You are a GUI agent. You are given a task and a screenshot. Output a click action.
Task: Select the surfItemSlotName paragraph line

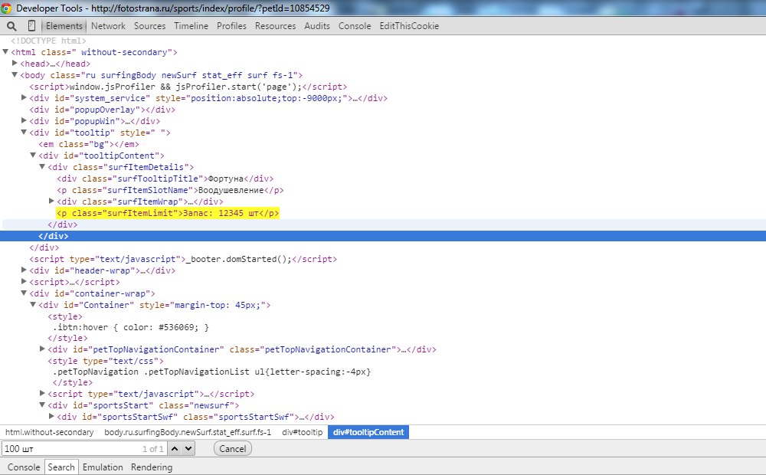pyautogui.click(x=170, y=190)
